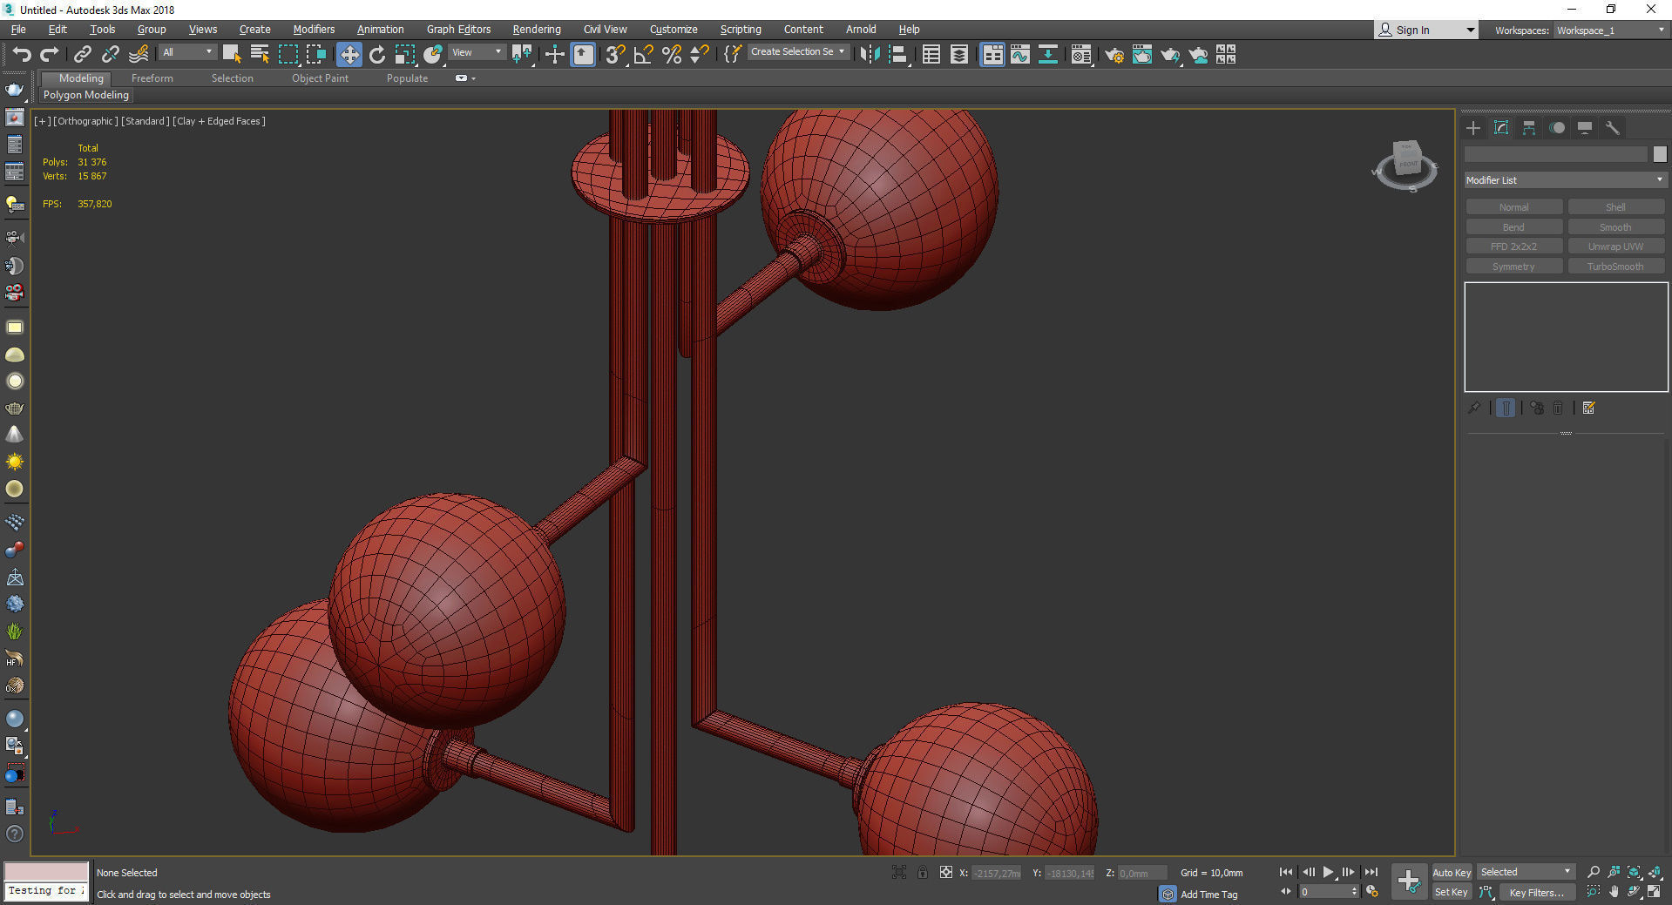The image size is (1672, 905).
Task: Open the Graph Editors menu
Action: click(x=458, y=30)
